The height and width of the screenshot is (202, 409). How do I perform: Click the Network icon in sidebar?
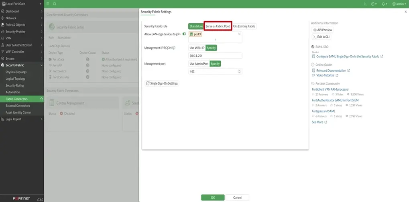[2, 18]
